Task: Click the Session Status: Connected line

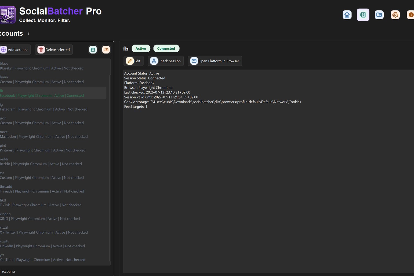Action: click(x=144, y=78)
